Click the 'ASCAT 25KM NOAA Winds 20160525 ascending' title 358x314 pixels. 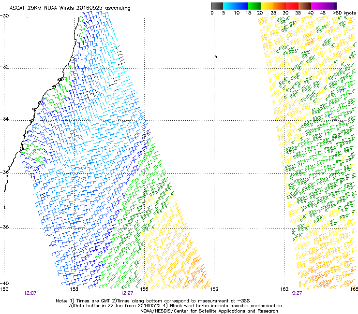click(x=70, y=8)
